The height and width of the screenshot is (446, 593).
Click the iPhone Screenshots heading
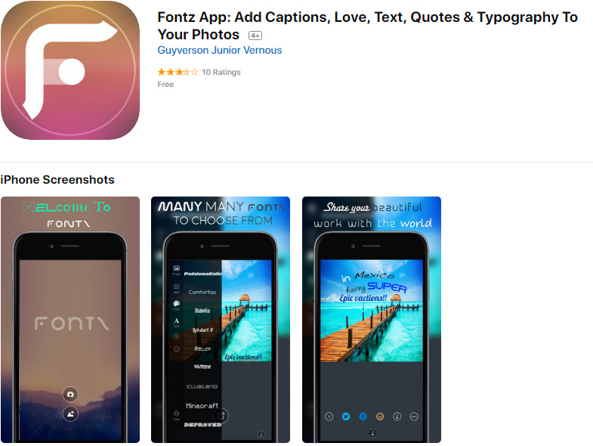pos(57,179)
